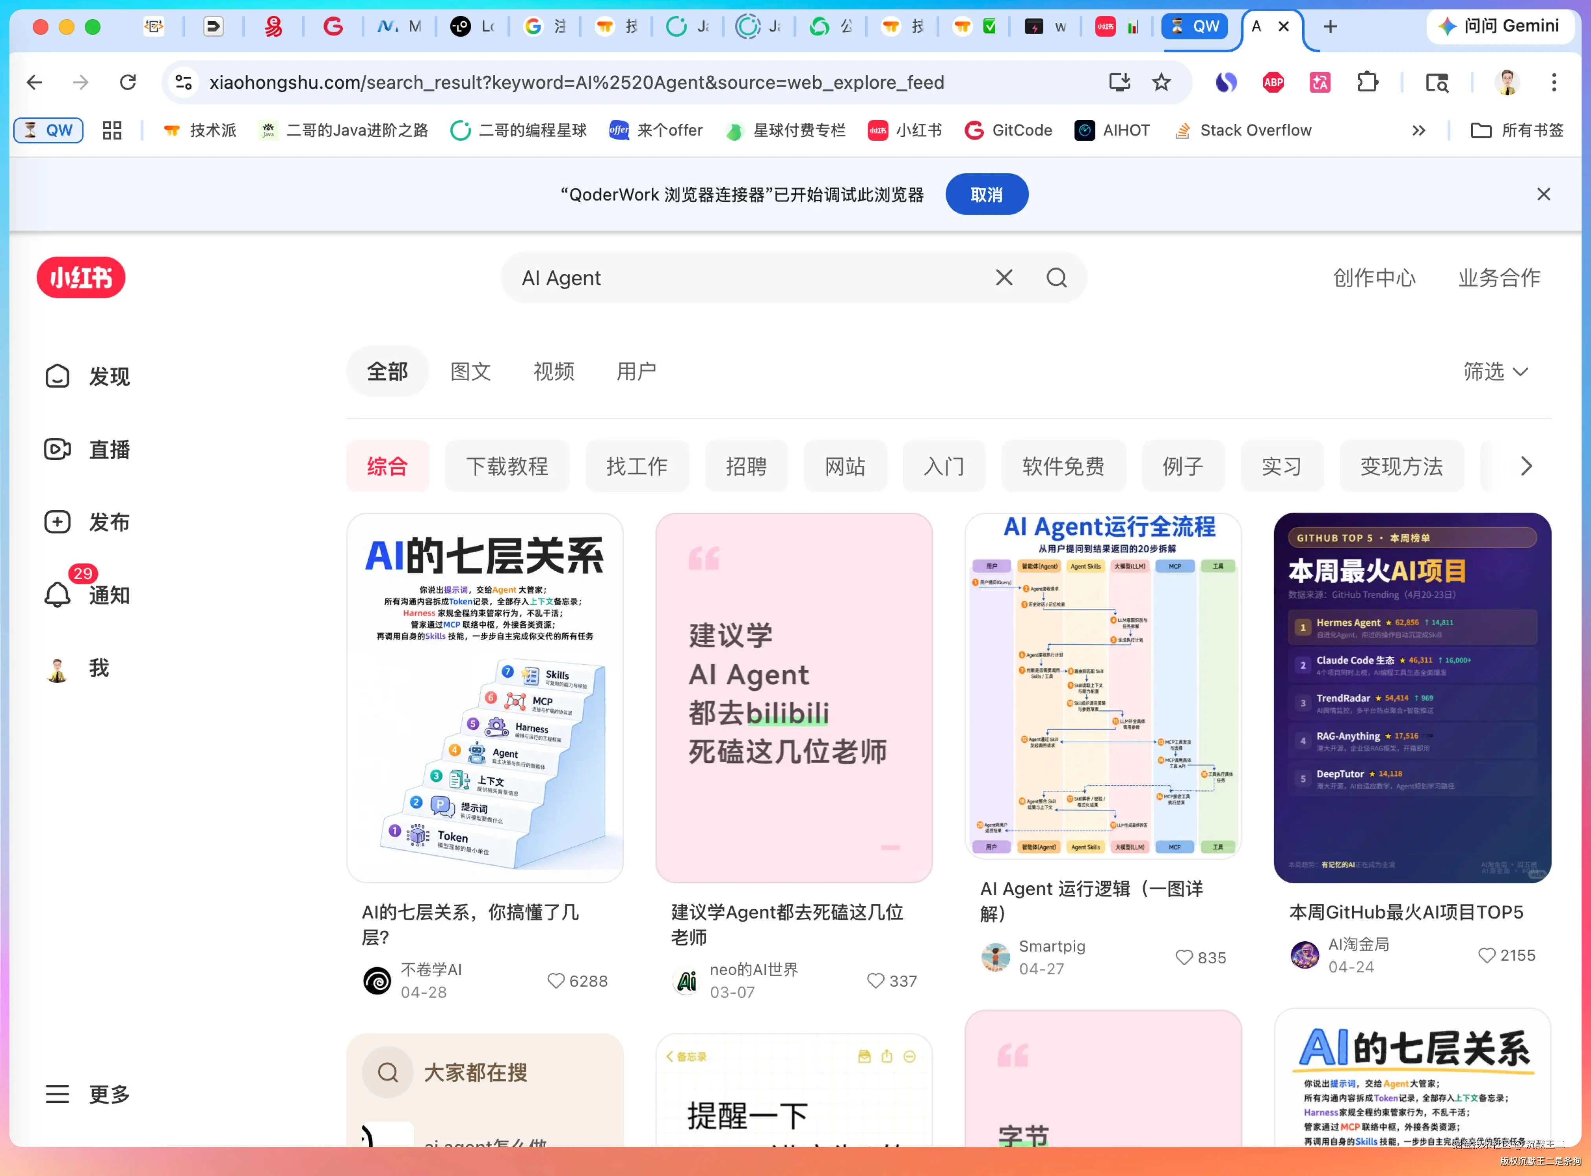Open author 不卷学AI profile
The image size is (1591, 1176).
pos(431,970)
